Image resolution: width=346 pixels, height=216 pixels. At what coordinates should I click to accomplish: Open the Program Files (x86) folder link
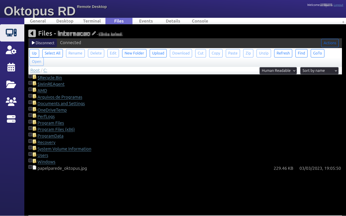56,129
